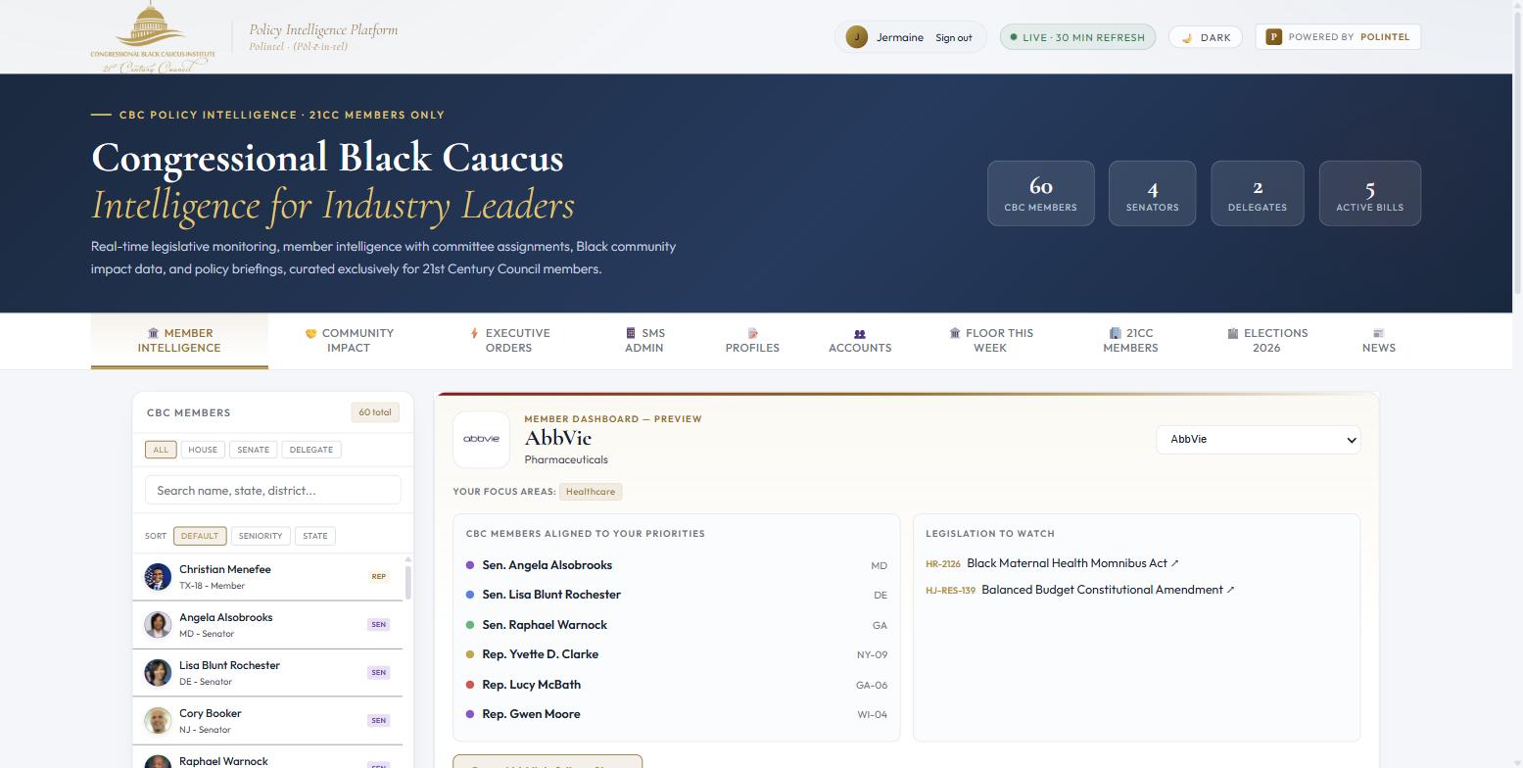
Task: Click the Accounts people icon
Action: click(860, 333)
